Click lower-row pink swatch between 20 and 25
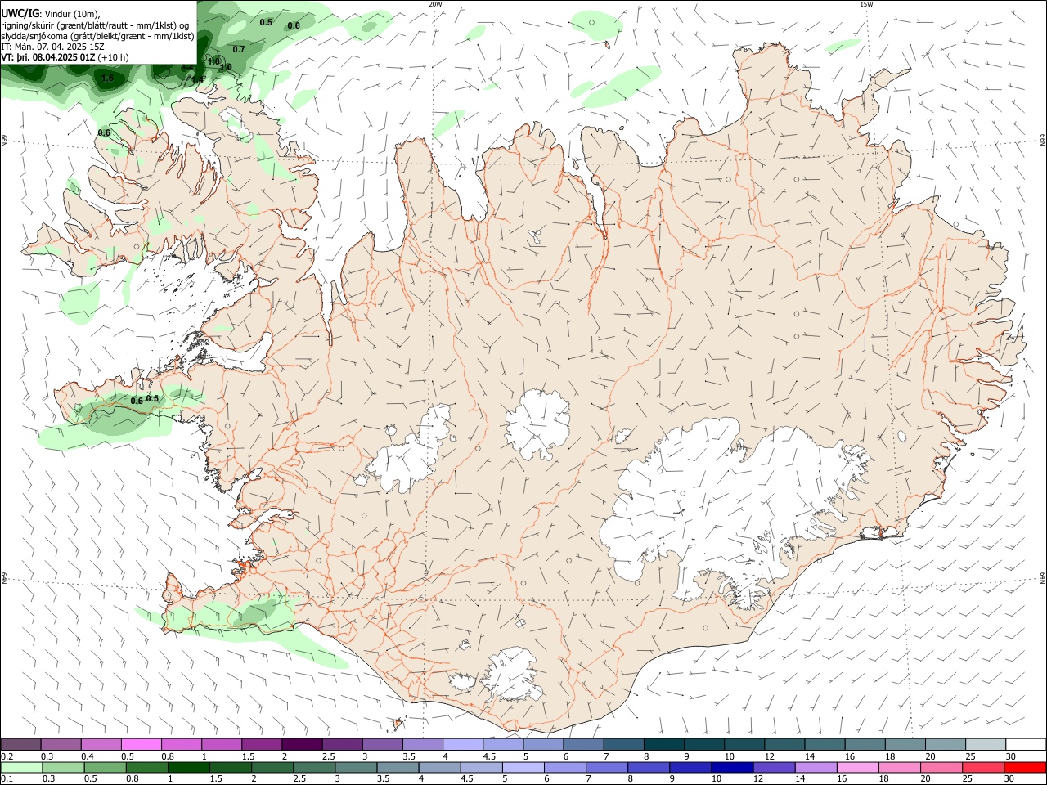Viewport: 1047px width, 785px height. coord(941,767)
